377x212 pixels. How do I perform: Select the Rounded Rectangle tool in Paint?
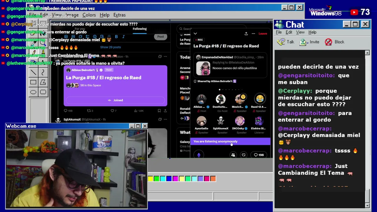(x=43, y=92)
